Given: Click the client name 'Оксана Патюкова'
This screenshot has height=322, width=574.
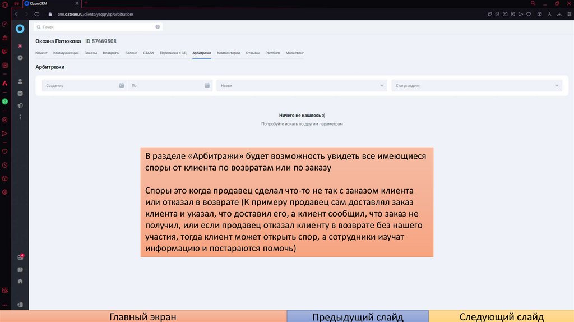Looking at the screenshot, I should (x=58, y=41).
